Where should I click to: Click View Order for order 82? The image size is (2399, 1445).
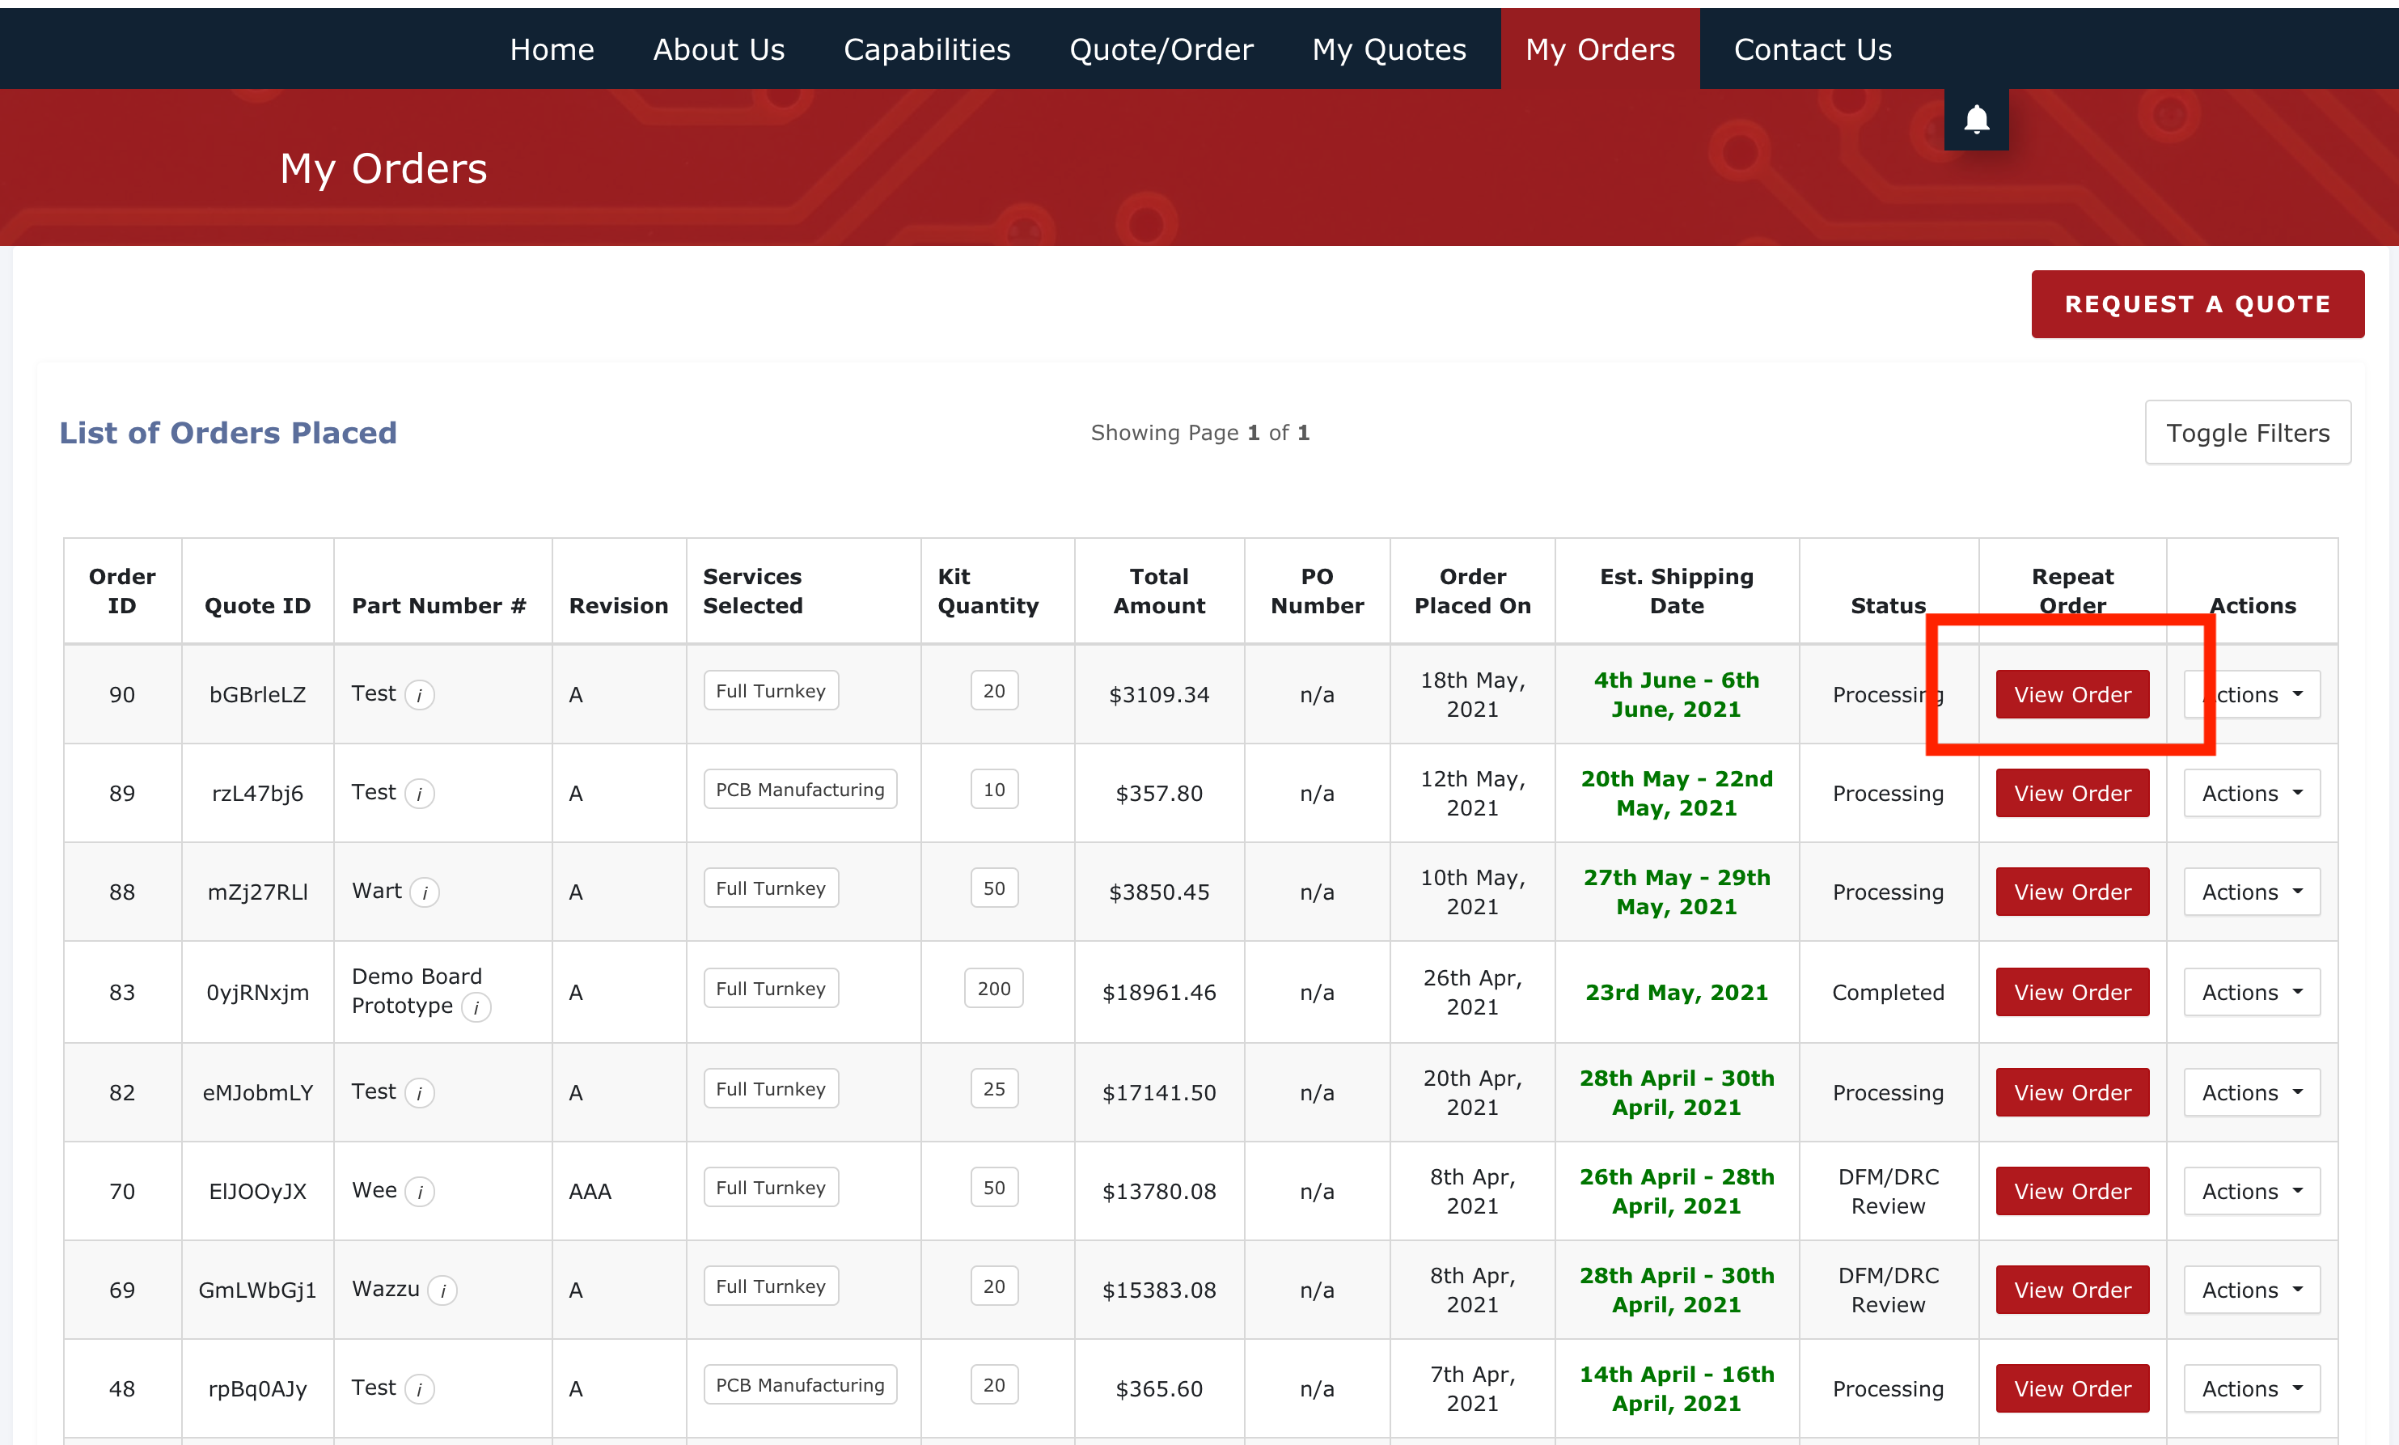[x=2072, y=1091]
